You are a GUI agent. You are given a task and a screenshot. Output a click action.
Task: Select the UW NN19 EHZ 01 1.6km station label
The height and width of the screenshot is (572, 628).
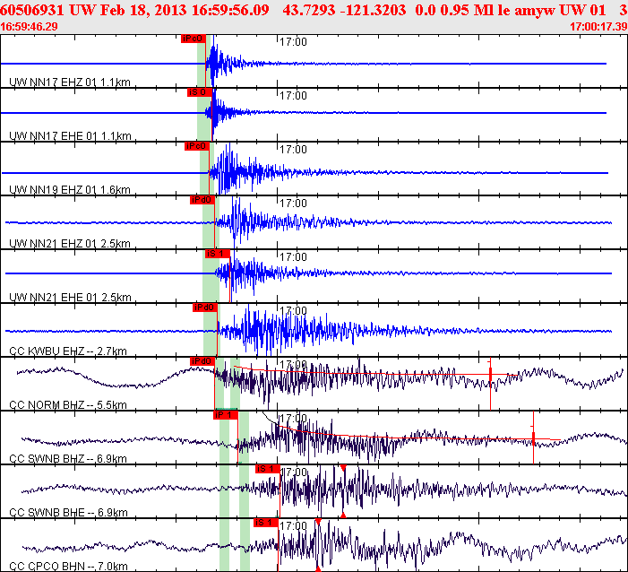[70, 189]
